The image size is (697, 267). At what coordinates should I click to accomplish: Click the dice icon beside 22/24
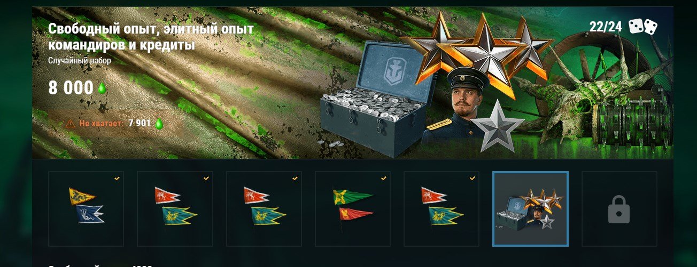point(643,26)
